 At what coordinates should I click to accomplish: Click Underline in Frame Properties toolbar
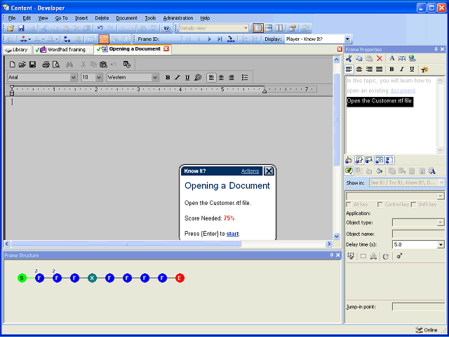(x=412, y=70)
